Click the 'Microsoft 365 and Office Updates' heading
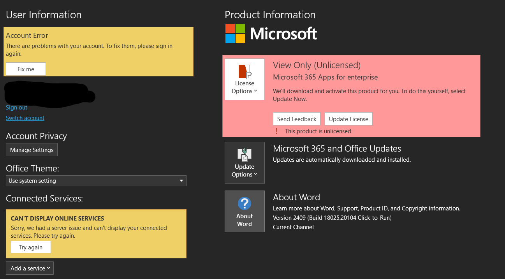 (337, 148)
